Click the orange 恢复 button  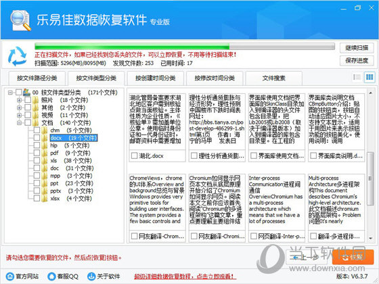tap(353, 257)
